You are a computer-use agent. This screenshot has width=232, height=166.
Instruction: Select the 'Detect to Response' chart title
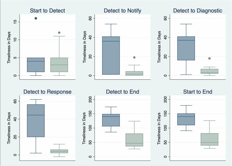(x=47, y=92)
